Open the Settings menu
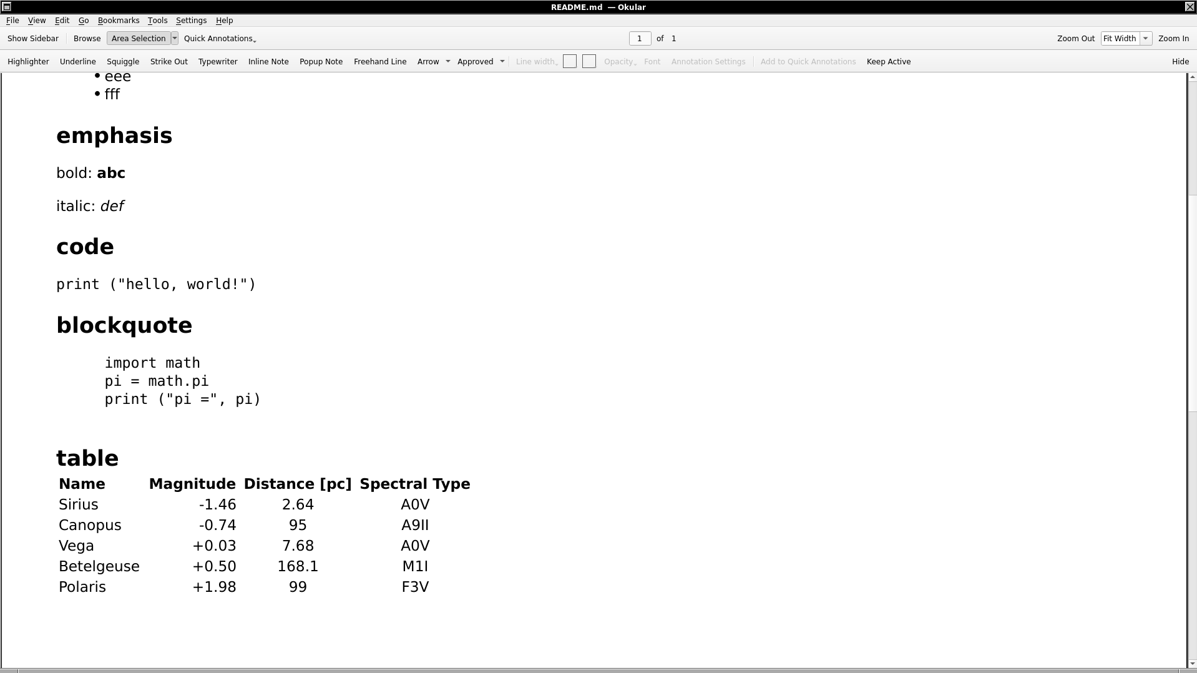The image size is (1197, 673). pos(191,21)
